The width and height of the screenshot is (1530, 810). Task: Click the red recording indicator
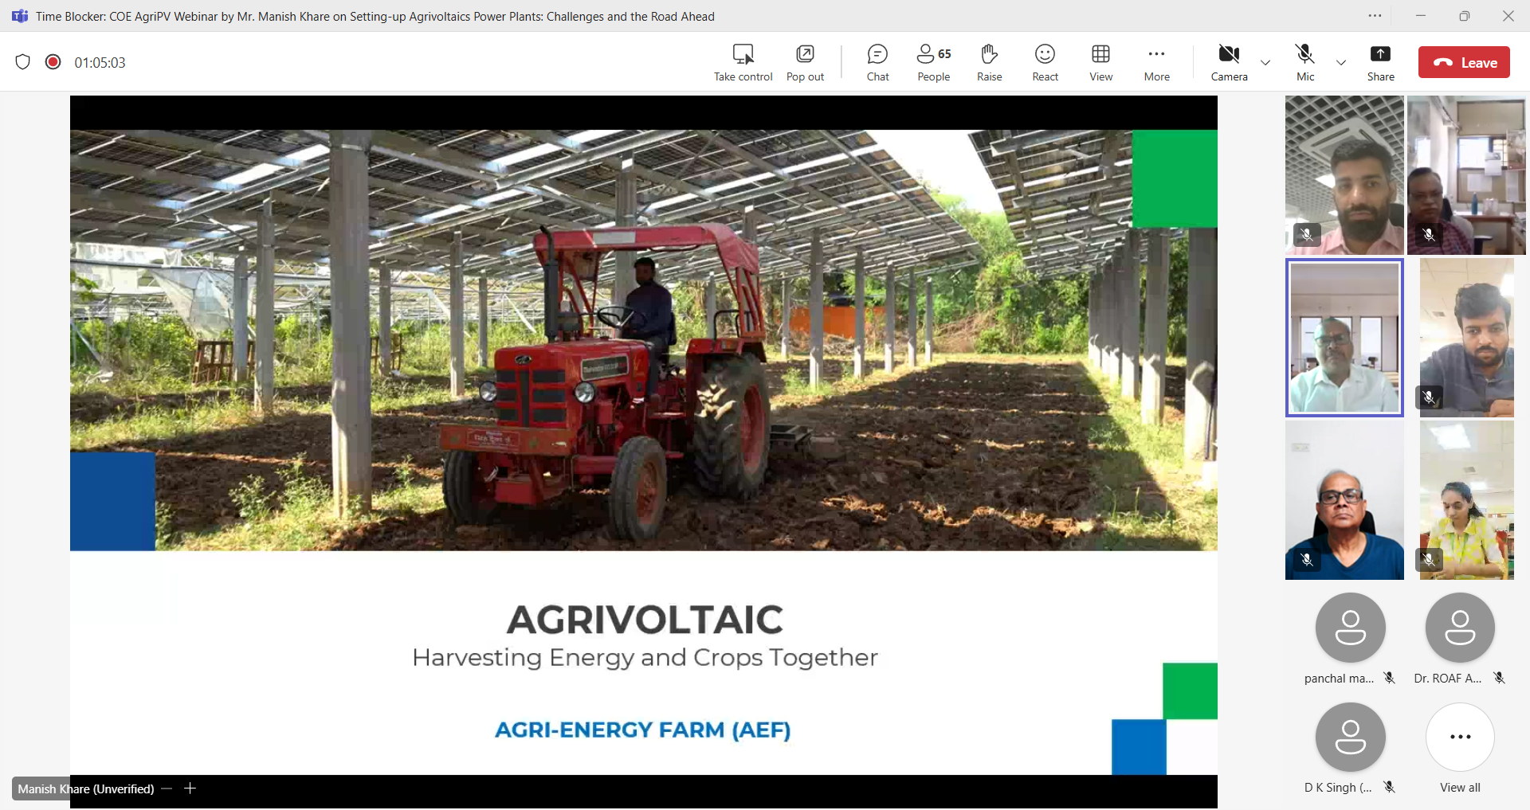point(53,62)
